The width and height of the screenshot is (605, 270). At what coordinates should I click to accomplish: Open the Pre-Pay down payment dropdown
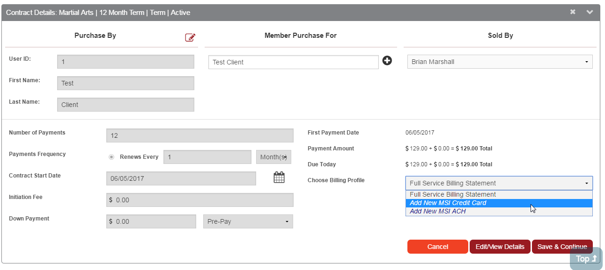tap(248, 221)
